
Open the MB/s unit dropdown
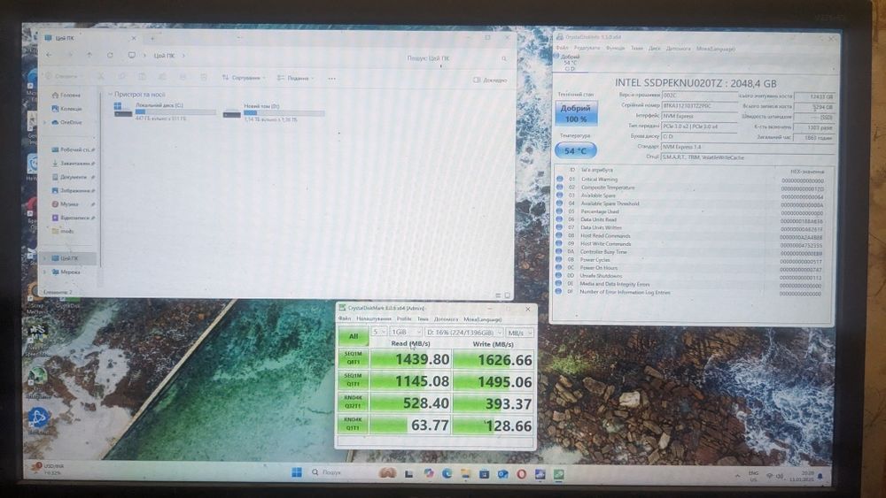point(519,333)
